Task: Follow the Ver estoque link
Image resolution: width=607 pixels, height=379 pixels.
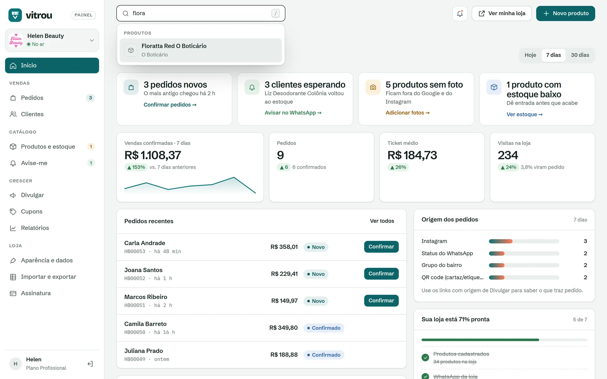Action: click(525, 115)
